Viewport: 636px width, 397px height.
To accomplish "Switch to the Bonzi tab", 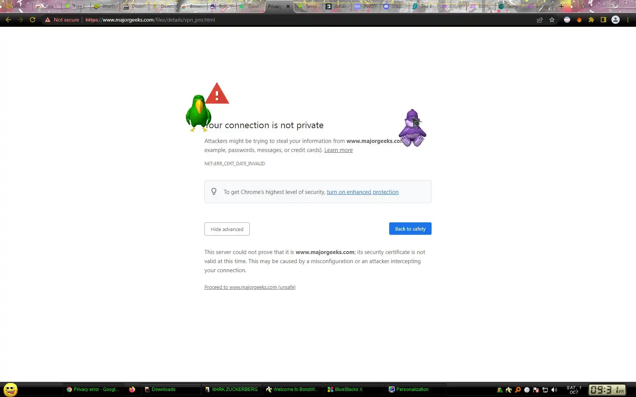I will coord(222,6).
